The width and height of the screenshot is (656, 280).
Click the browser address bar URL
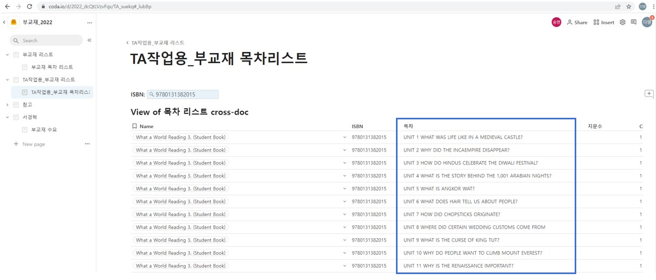pyautogui.click(x=100, y=6)
